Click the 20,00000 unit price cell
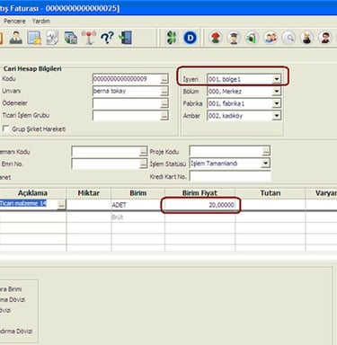The height and width of the screenshot is (345, 337). coord(200,205)
